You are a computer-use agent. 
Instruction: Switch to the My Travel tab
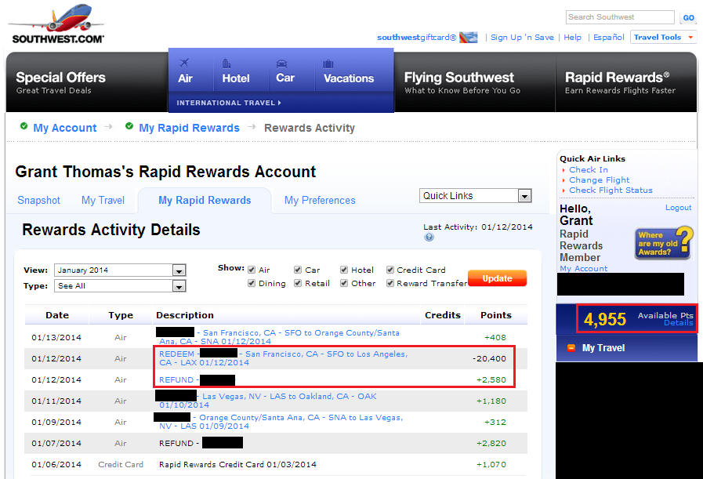pyautogui.click(x=103, y=200)
